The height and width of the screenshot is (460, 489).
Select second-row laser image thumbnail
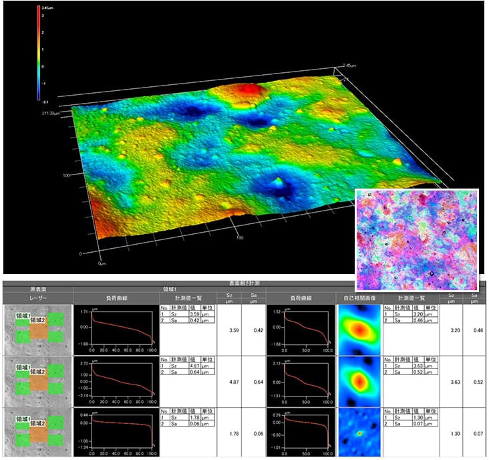click(37, 381)
